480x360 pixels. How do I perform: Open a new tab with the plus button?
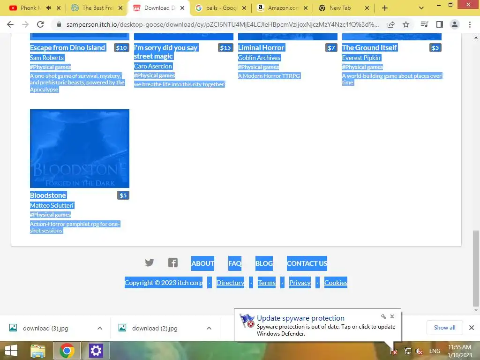(385, 8)
